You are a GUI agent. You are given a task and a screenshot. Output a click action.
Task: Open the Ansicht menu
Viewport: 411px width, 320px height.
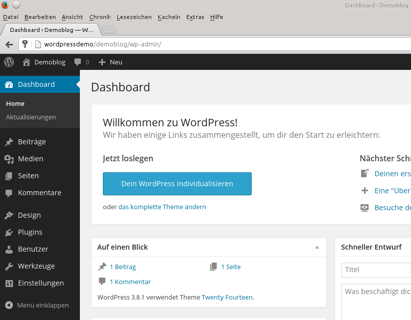tap(72, 17)
